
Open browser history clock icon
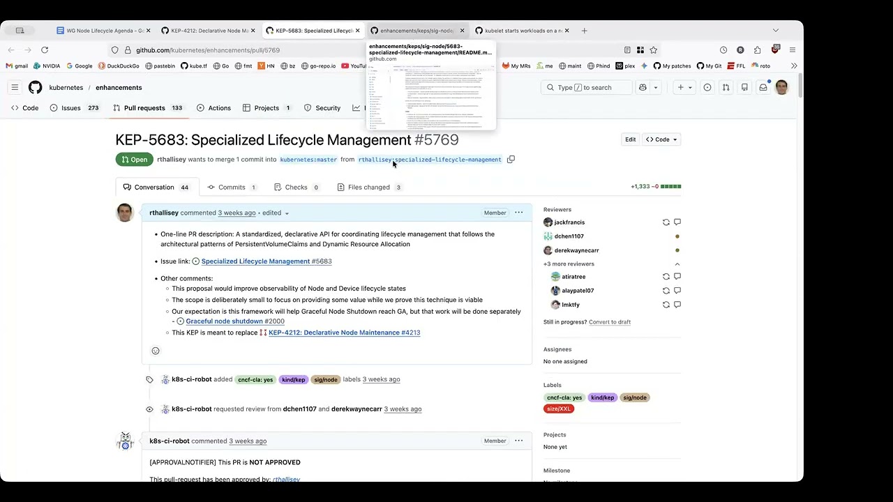pos(723,50)
